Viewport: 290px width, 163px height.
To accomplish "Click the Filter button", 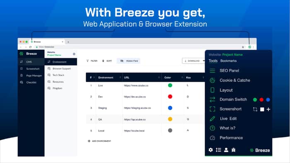I will pos(92,61).
